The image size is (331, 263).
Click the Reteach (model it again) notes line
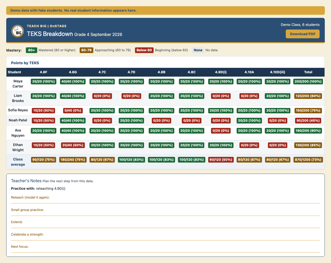point(165,199)
